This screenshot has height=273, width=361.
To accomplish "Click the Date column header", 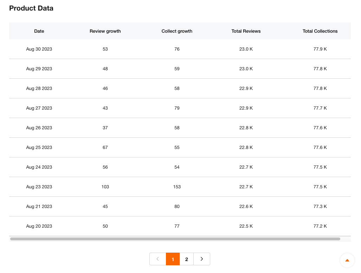I will point(39,31).
